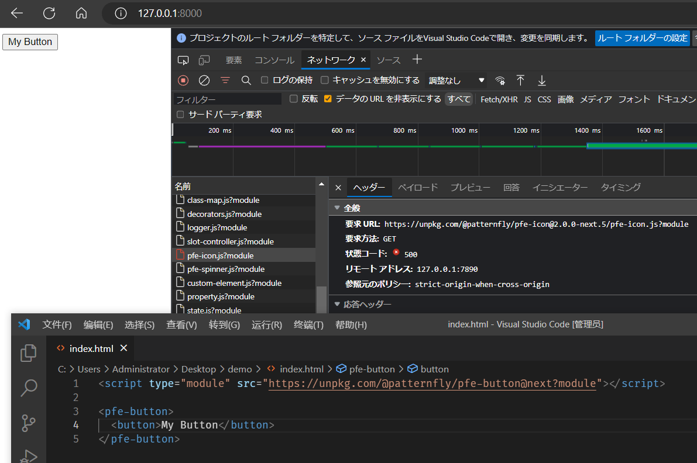Screen dimensions: 697x463
Task: Open VS Code Explorer sidebar icon
Action: [29, 353]
